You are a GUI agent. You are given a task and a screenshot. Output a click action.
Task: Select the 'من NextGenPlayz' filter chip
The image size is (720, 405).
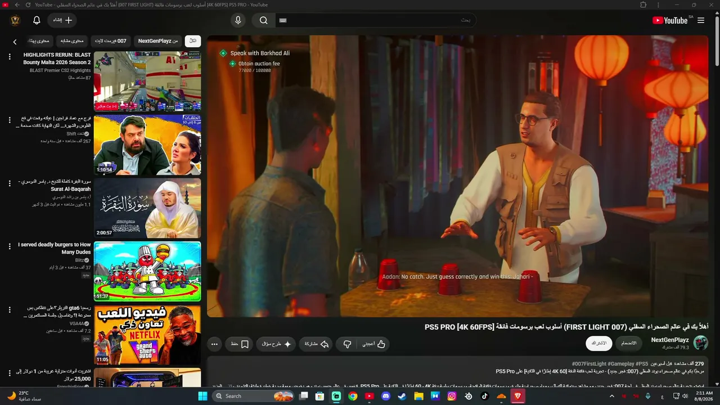[x=158, y=41]
